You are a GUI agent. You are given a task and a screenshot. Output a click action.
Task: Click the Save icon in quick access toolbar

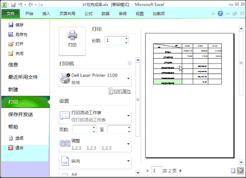(x=13, y=5)
